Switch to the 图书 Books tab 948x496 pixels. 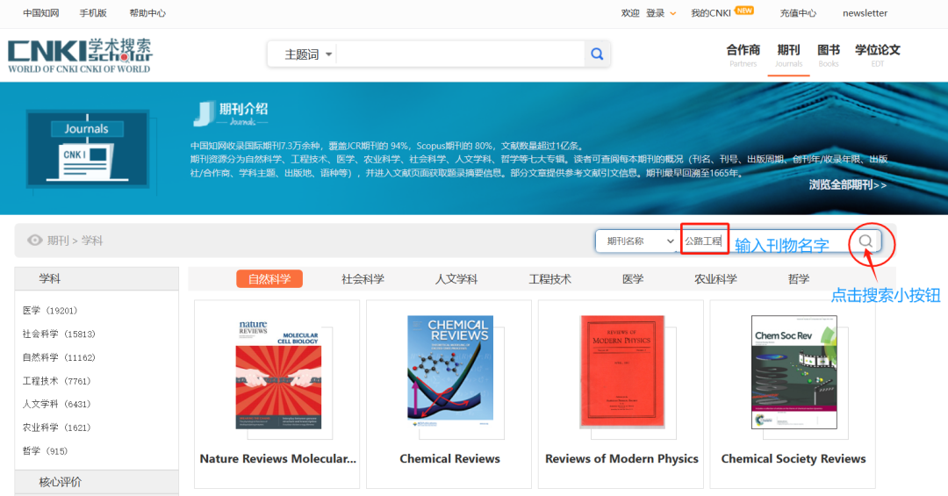(x=829, y=55)
